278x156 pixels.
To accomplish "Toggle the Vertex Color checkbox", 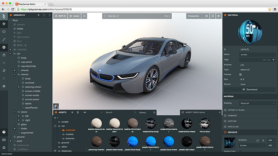I will (x=240, y=151).
